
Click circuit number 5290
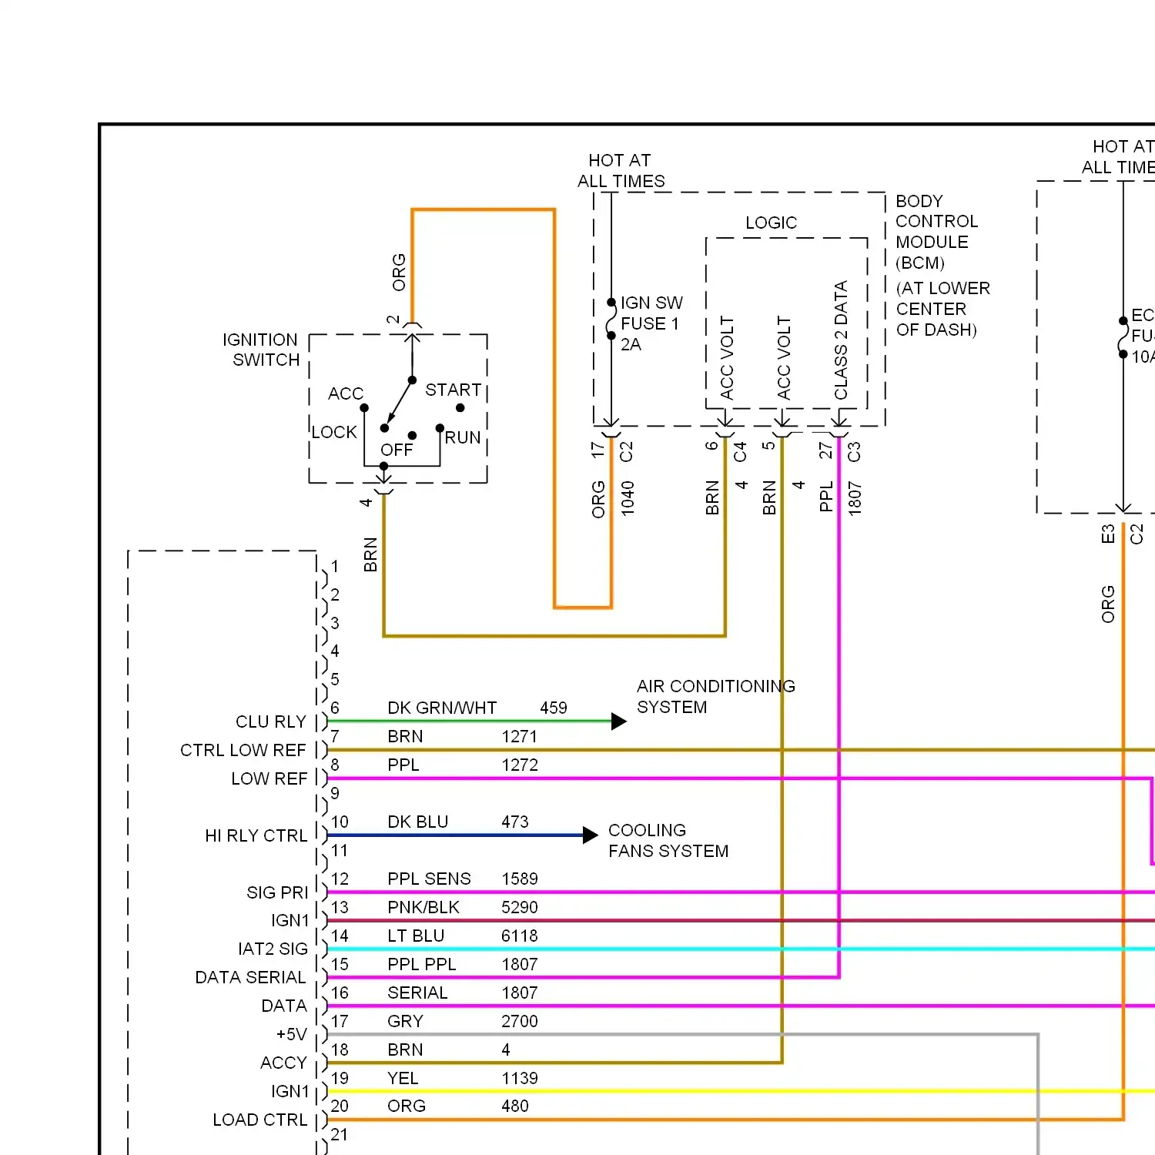pyautogui.click(x=520, y=907)
